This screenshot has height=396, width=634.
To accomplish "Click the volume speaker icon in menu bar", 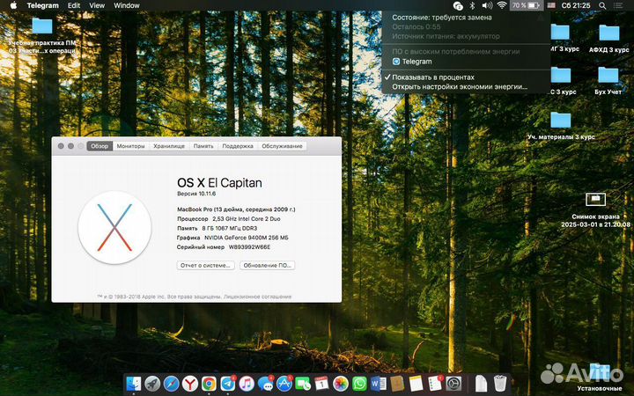I will [487, 5].
